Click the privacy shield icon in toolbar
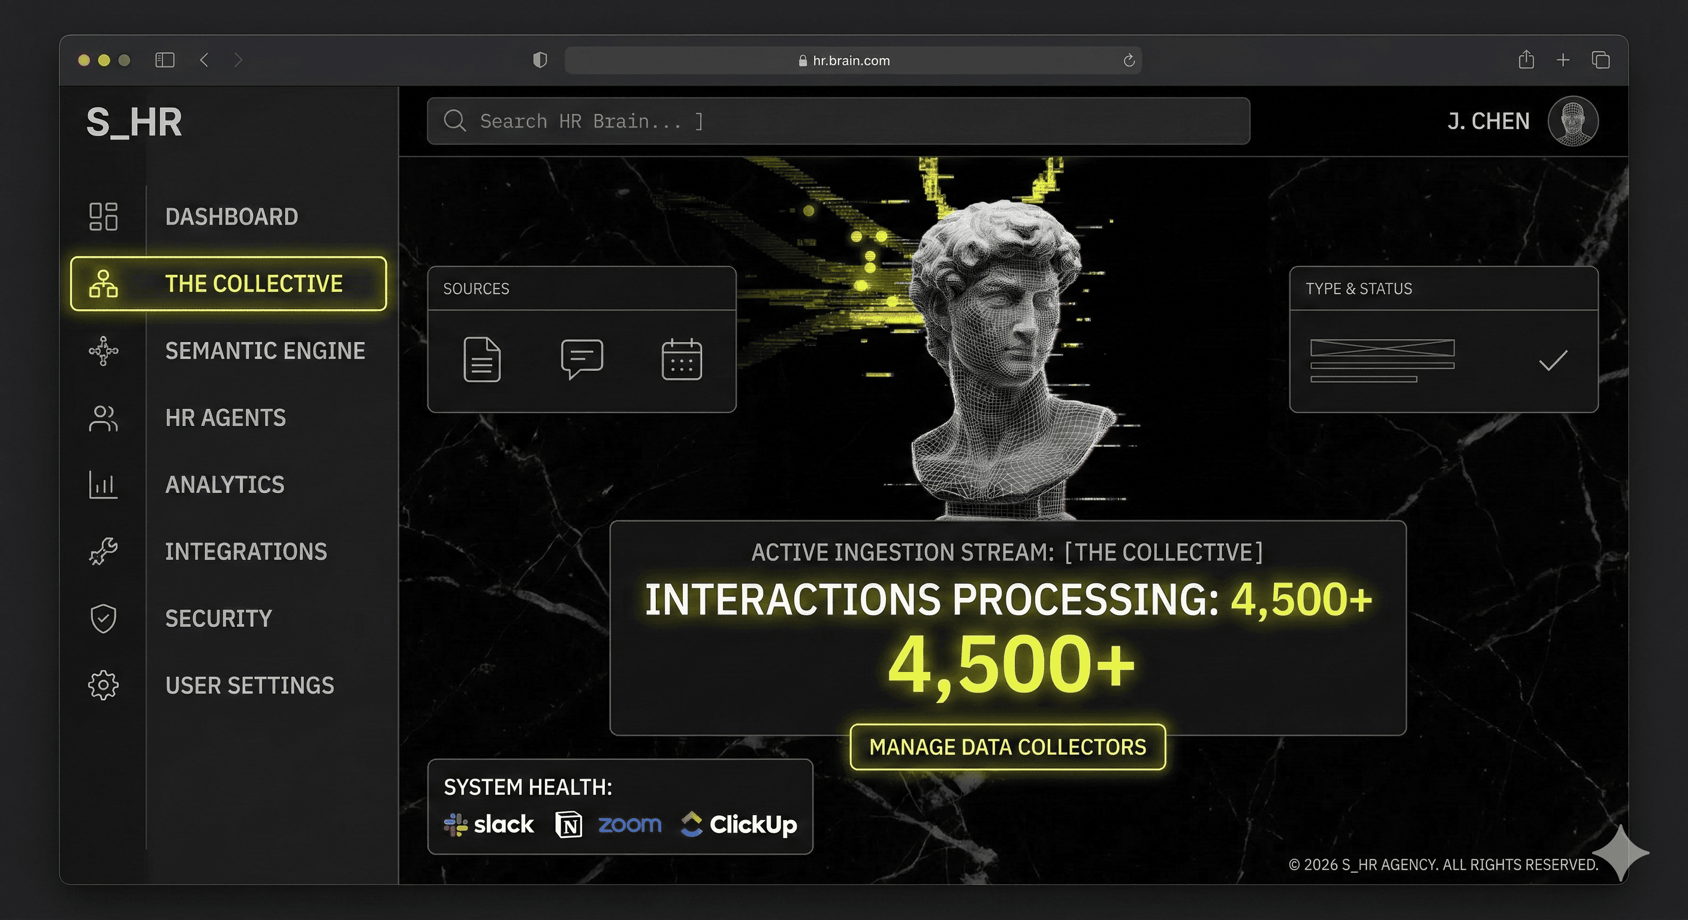The width and height of the screenshot is (1688, 920). pyautogui.click(x=540, y=60)
